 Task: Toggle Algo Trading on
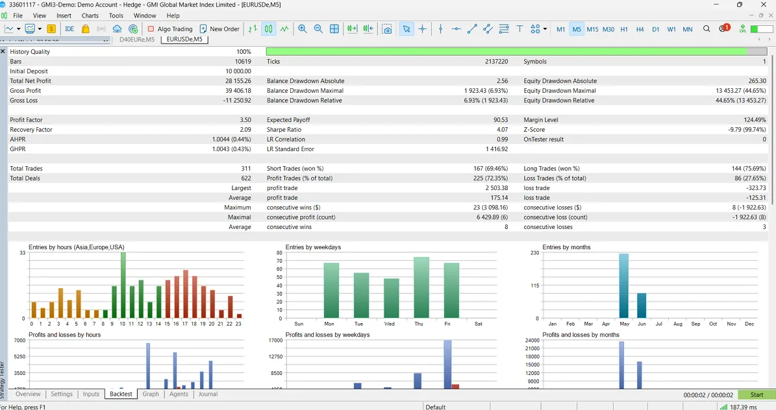[169, 29]
